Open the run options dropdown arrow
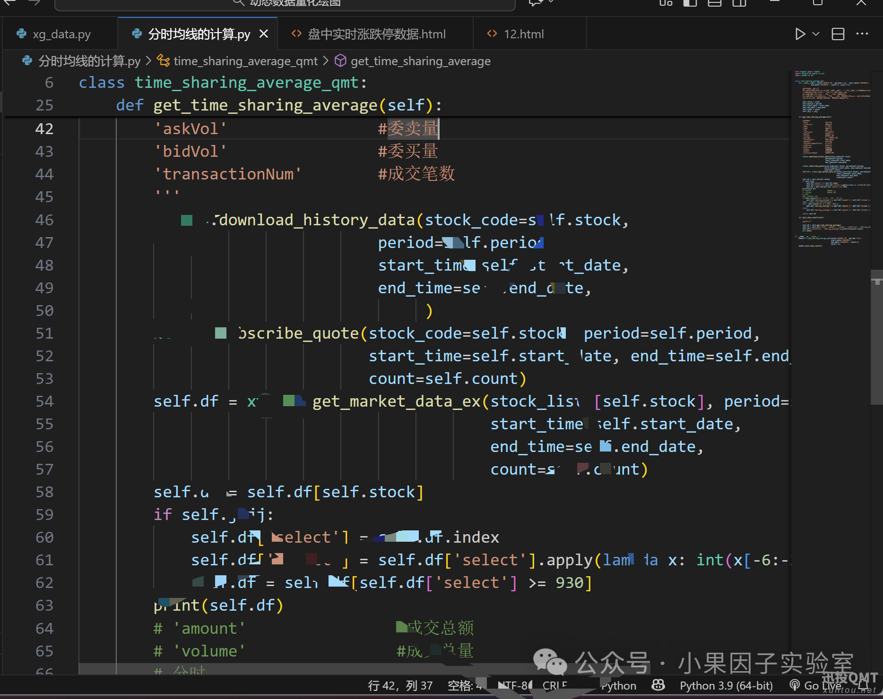This screenshot has height=699, width=883. point(816,34)
